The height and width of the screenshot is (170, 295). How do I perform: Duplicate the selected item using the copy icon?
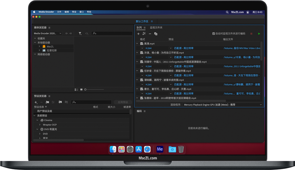pyautogui.click(x=155, y=34)
